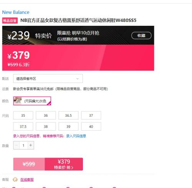The width and height of the screenshot is (192, 188).
Task: Open 在线客服 online customer service
Action: pyautogui.click(x=27, y=180)
